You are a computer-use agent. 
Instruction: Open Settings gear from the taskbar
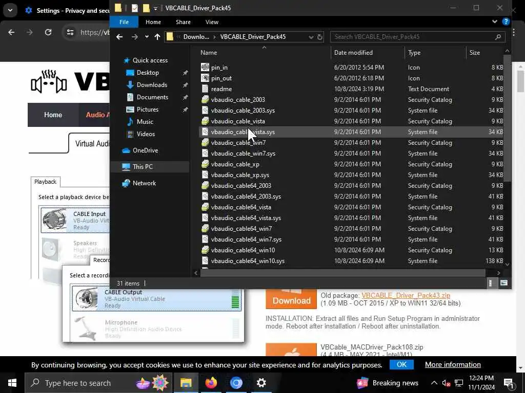point(261,383)
